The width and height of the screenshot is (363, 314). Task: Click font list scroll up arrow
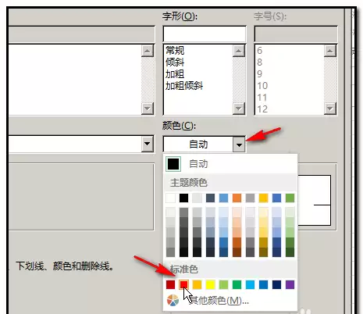point(148,51)
